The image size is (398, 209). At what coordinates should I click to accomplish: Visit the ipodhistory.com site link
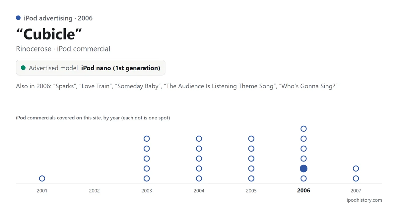coord(364,200)
